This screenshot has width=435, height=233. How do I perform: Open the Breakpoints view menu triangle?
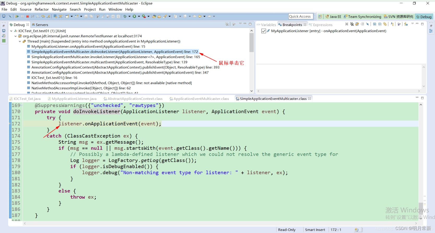(x=413, y=24)
